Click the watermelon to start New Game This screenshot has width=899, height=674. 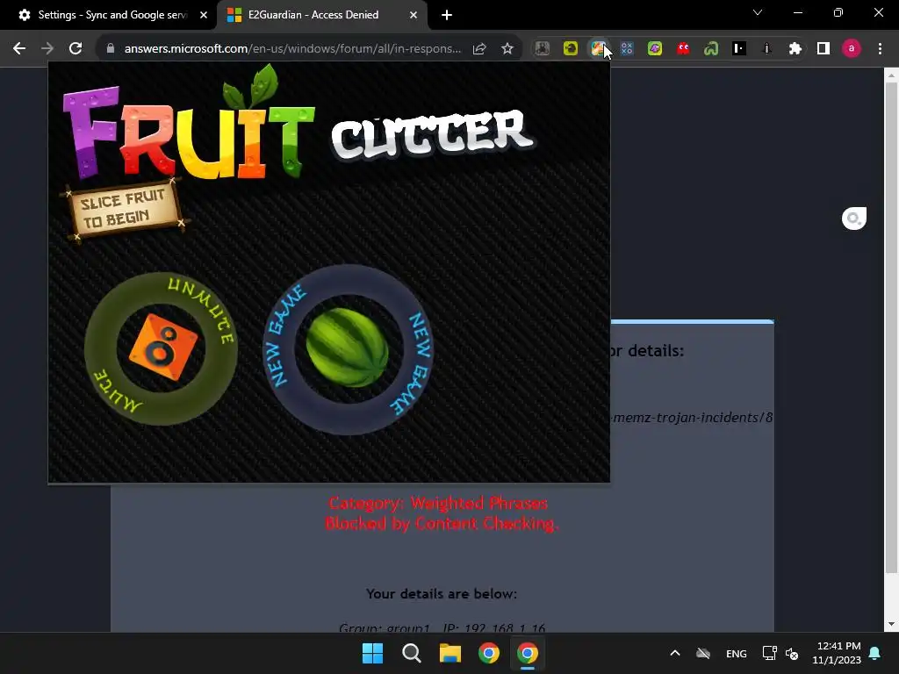[348, 348]
